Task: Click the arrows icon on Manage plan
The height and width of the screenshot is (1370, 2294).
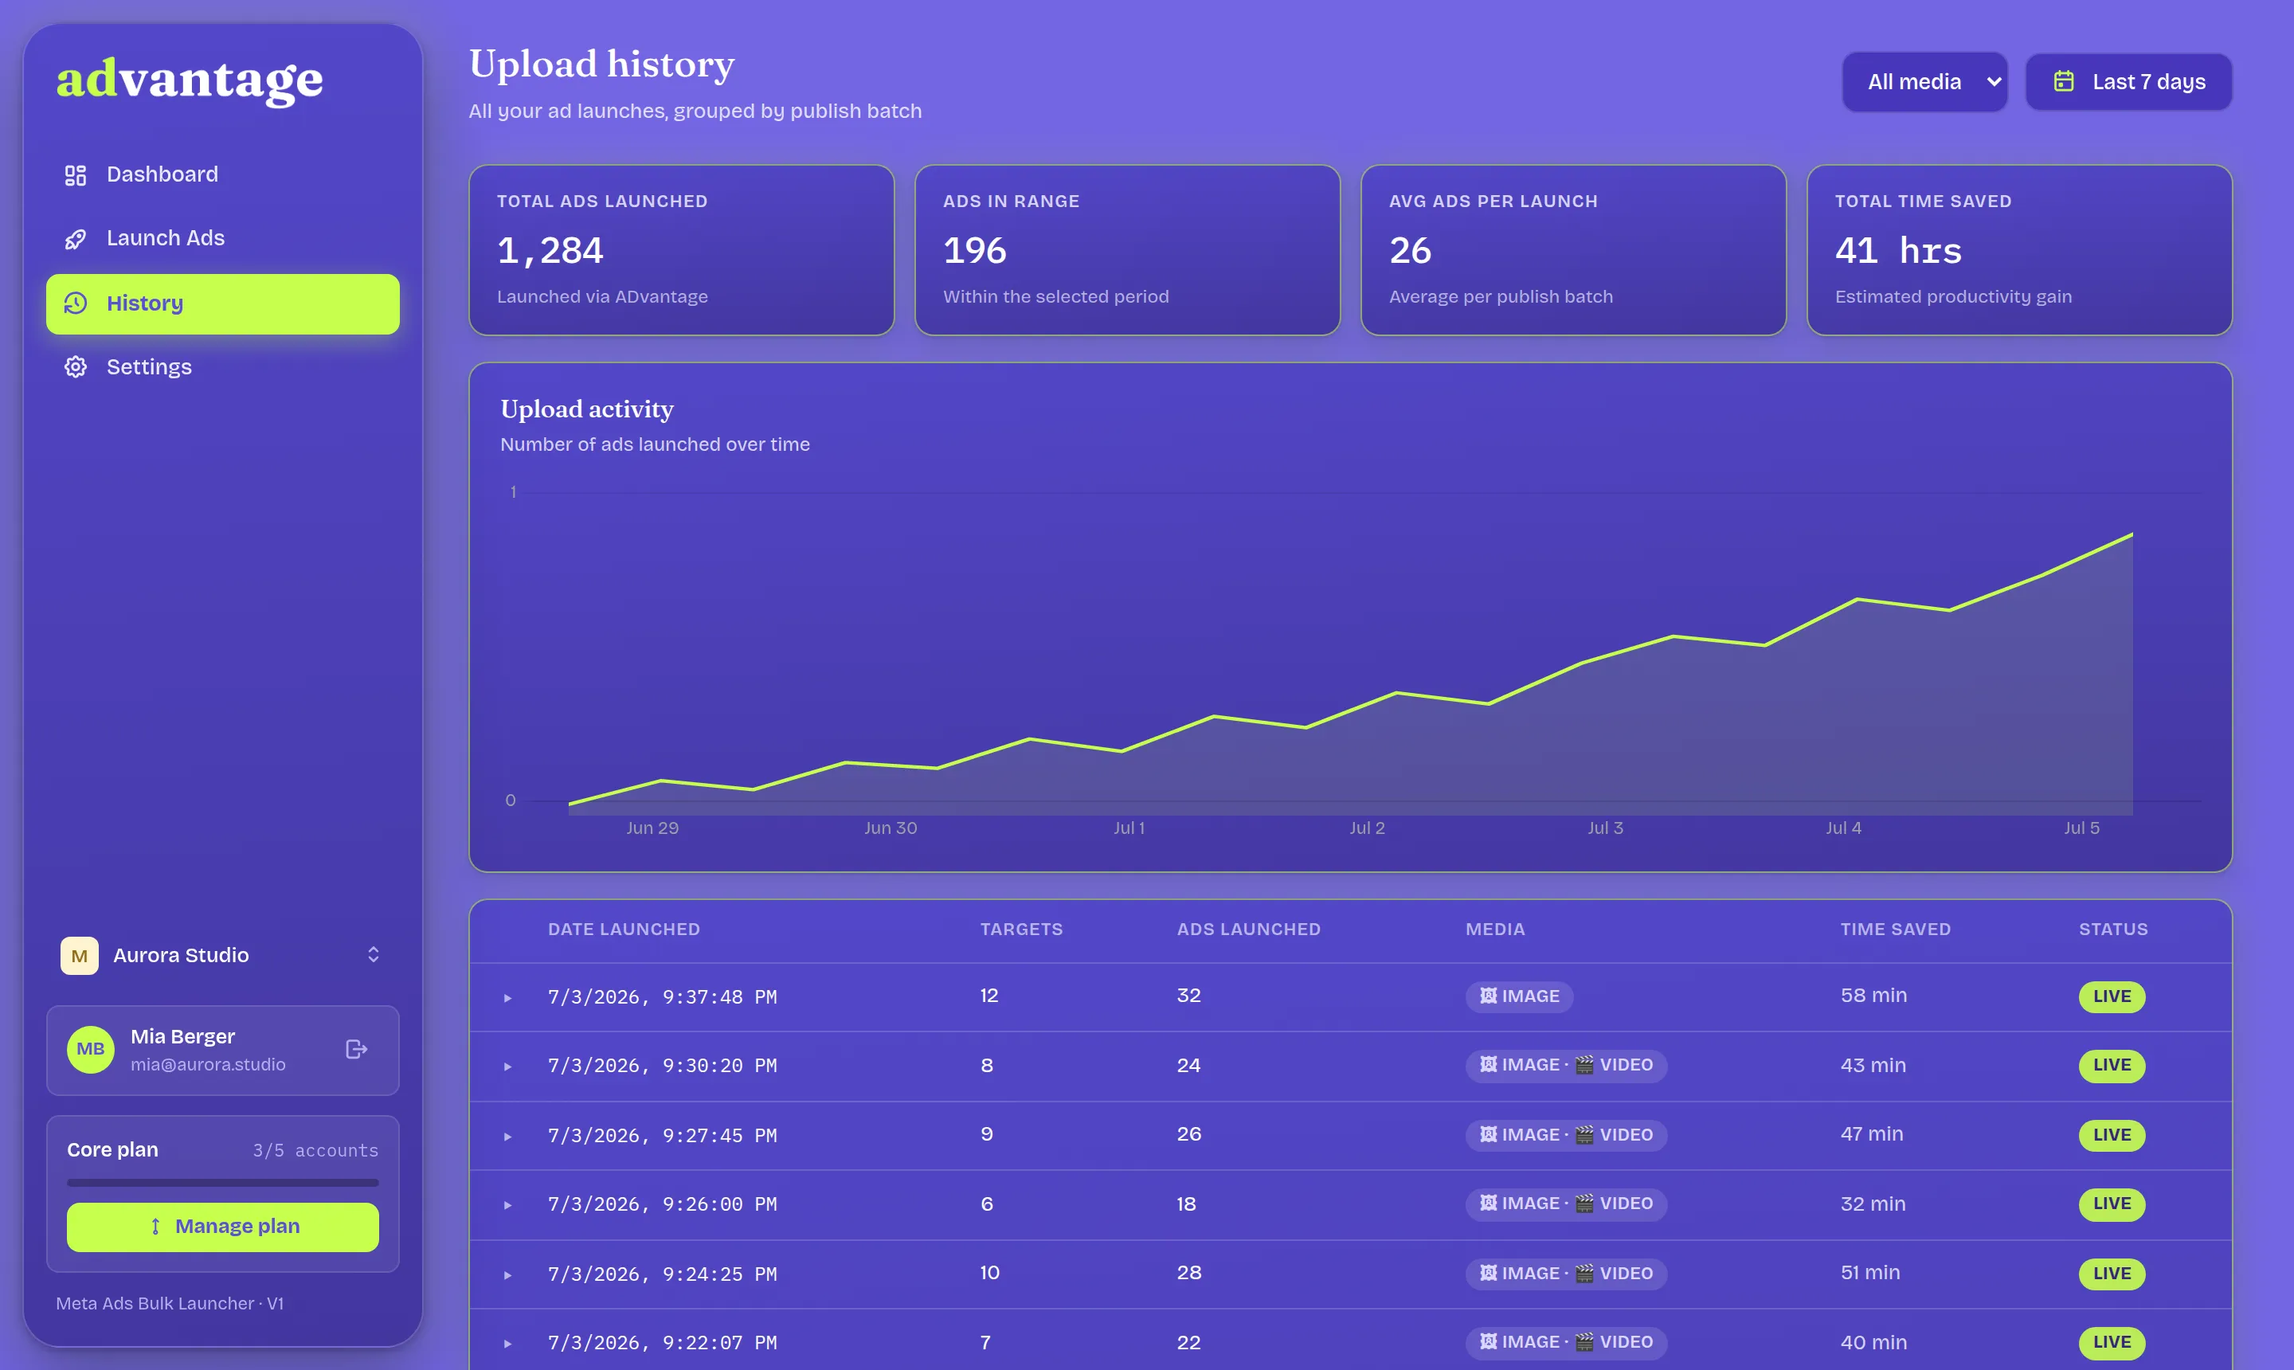Action: pyautogui.click(x=155, y=1227)
